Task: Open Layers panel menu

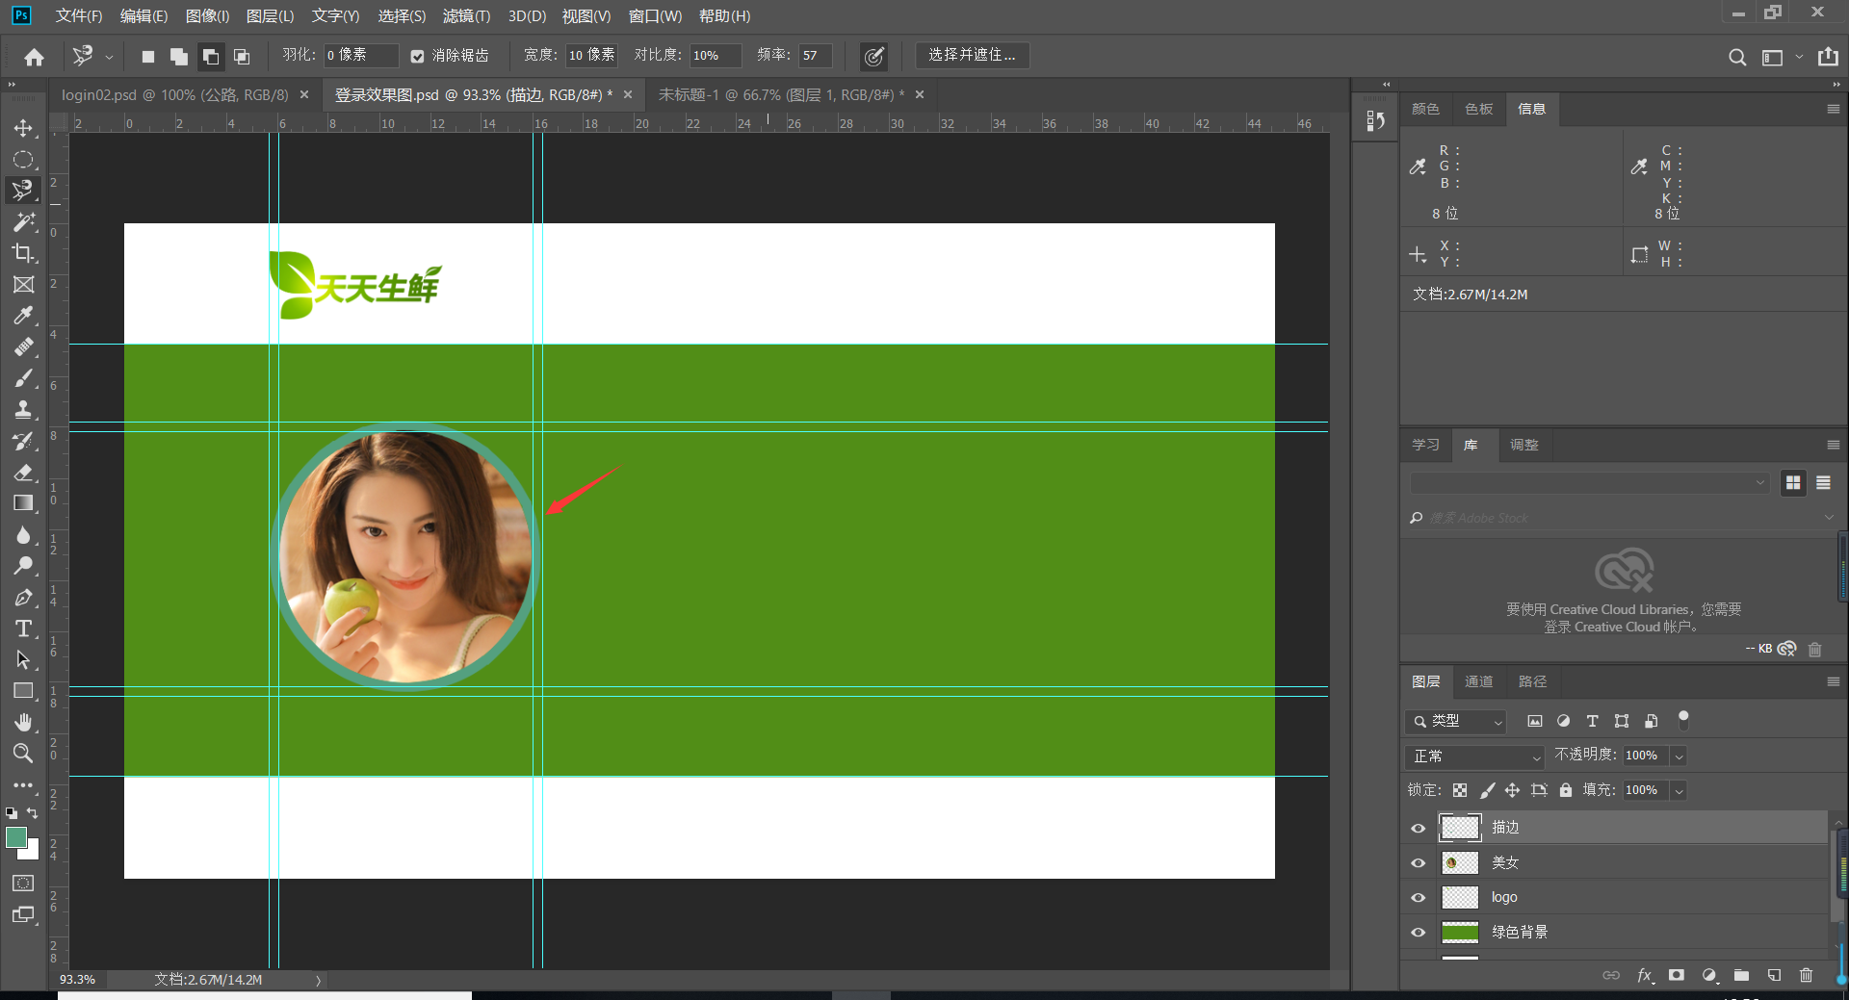Action: 1833,681
